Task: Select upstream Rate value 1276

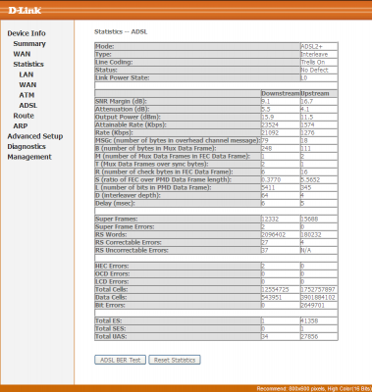Action: tap(307, 133)
